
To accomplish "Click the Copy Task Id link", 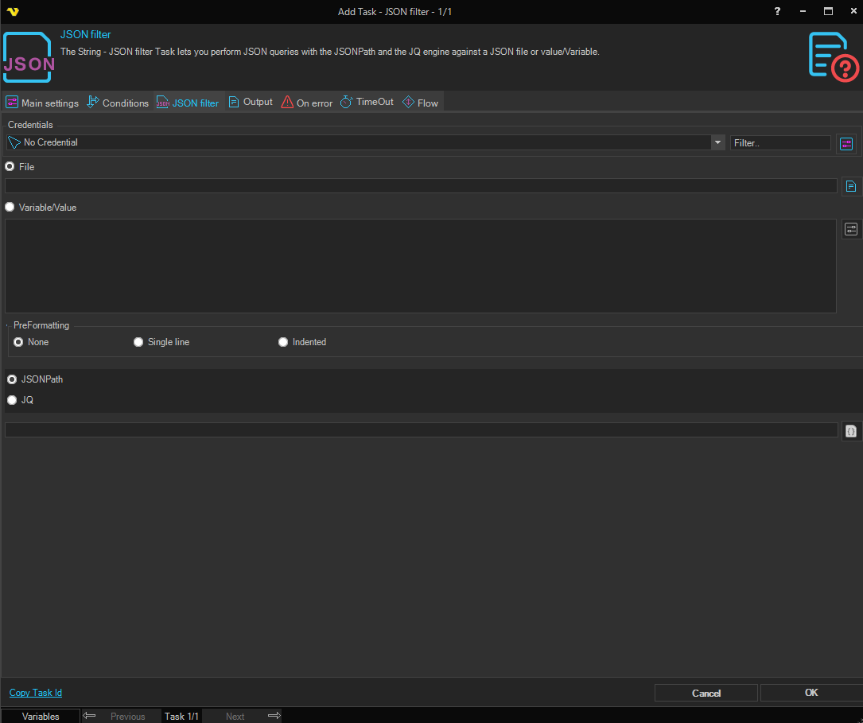I will (x=36, y=693).
